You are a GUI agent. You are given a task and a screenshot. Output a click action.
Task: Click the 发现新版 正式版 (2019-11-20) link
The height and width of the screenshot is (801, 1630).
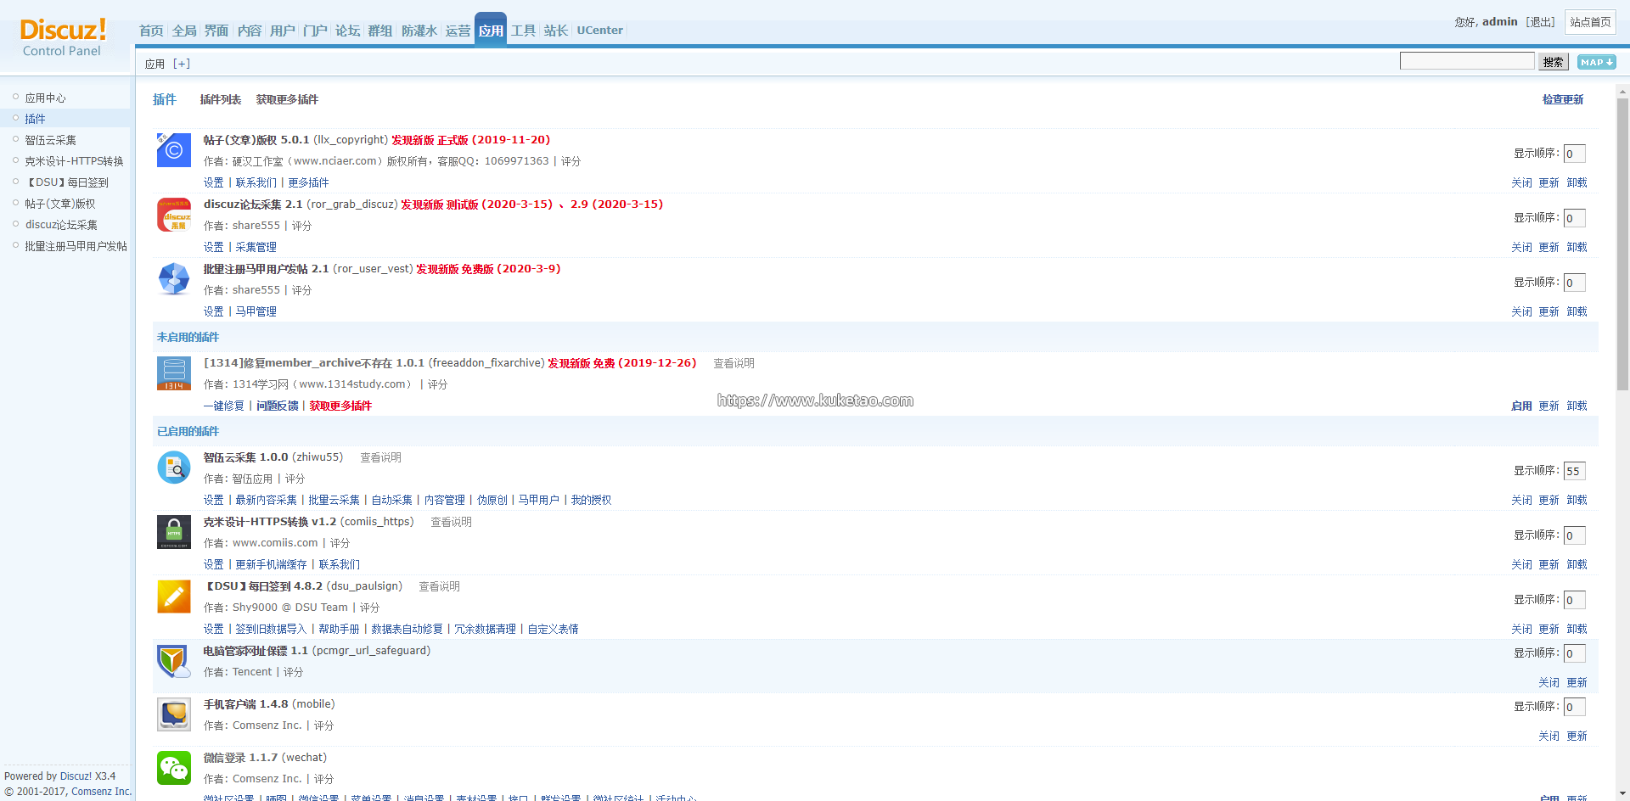470,140
